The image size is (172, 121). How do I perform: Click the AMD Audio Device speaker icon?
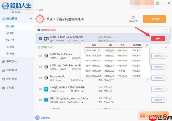(46, 56)
